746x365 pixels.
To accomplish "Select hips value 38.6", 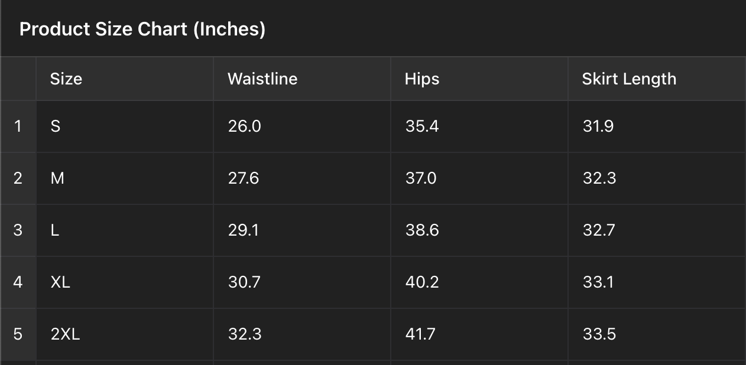I will pos(422,230).
